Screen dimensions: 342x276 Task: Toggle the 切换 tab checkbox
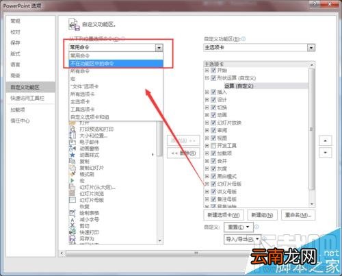point(213,108)
